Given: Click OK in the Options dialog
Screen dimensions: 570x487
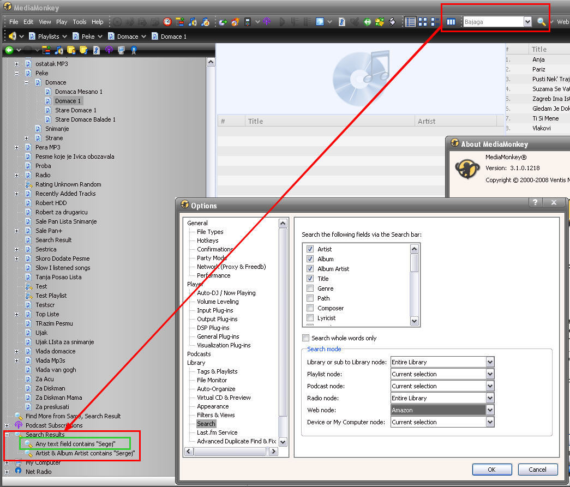Looking at the screenshot, I should [491, 469].
